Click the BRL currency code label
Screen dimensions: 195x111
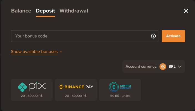pos(172,67)
